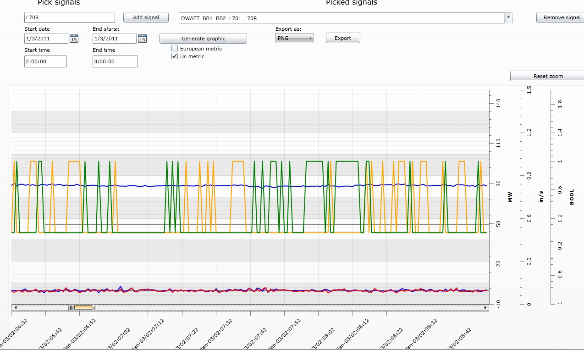Click the Start date input field
The height and width of the screenshot is (350, 584).
click(x=46, y=39)
